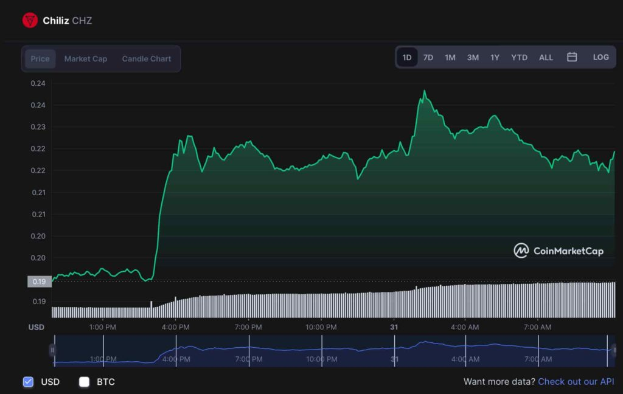The width and height of the screenshot is (623, 394).
Task: Toggle the BTC currency checkbox
Action: click(x=85, y=382)
